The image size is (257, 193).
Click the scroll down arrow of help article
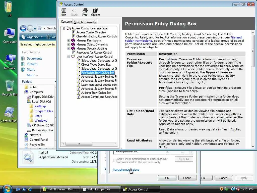click(253, 147)
